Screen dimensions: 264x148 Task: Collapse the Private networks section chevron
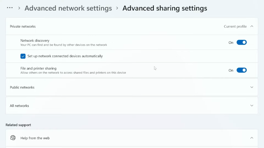(252, 26)
